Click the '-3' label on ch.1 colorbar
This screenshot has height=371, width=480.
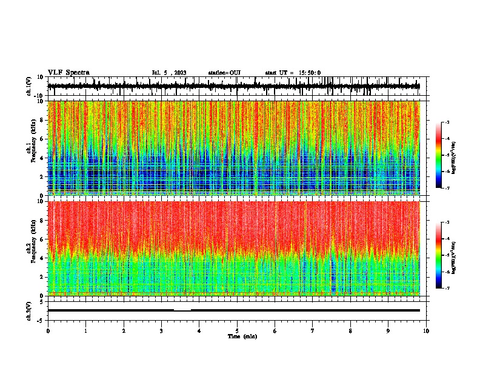447,122
